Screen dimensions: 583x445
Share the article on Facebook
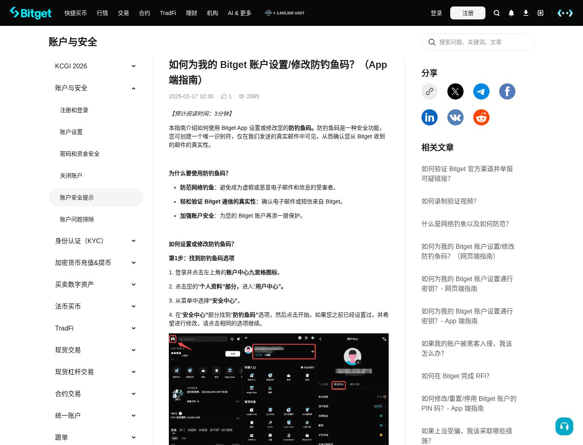507,91
